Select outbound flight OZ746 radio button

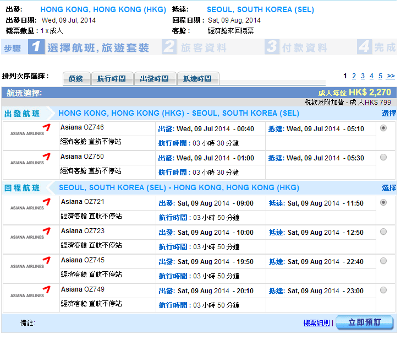(x=383, y=128)
